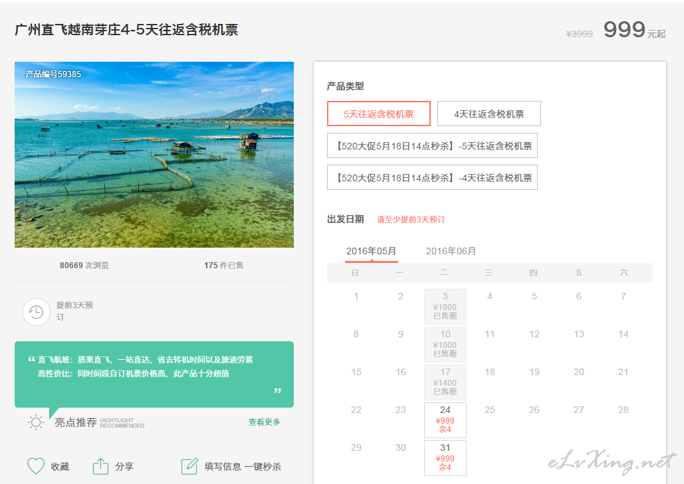Click 175 件已售 sold count

[x=224, y=266]
